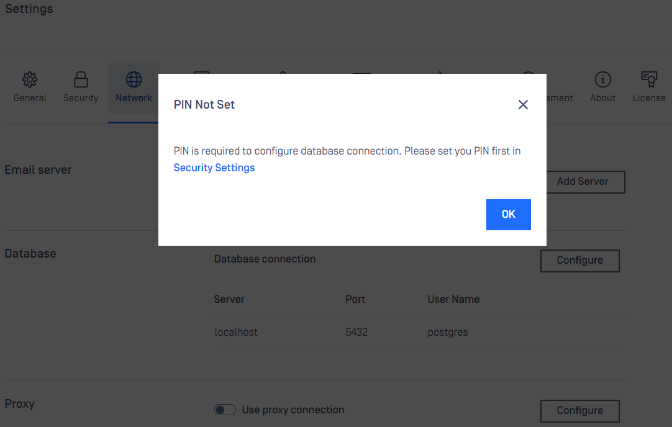This screenshot has height=427, width=672.
Task: Click the postgres user name value
Action: 447,332
